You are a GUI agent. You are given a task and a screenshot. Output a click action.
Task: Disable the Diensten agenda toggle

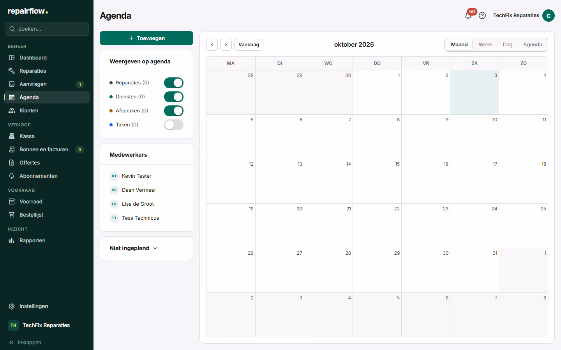click(x=174, y=97)
